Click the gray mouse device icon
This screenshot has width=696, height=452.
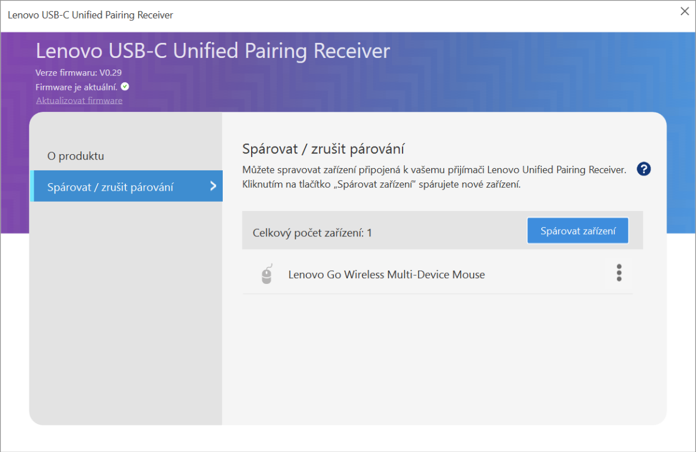[266, 275]
